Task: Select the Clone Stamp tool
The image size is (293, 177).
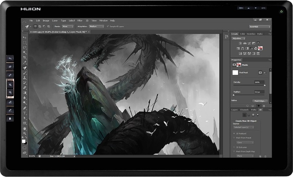Action: (x=25, y=78)
